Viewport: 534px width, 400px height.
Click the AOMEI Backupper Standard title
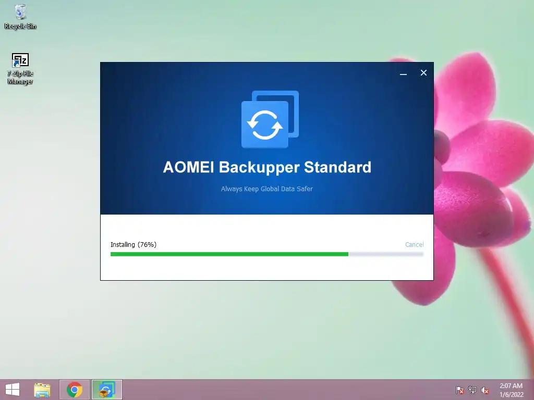pos(267,167)
